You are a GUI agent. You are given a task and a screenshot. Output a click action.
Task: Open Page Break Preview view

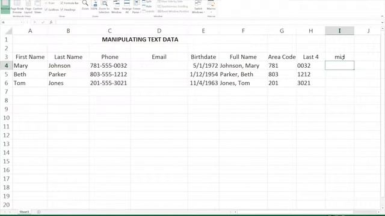[x=17, y=7]
